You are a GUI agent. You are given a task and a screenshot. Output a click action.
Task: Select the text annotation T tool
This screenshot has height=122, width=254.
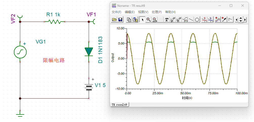coord(167,20)
